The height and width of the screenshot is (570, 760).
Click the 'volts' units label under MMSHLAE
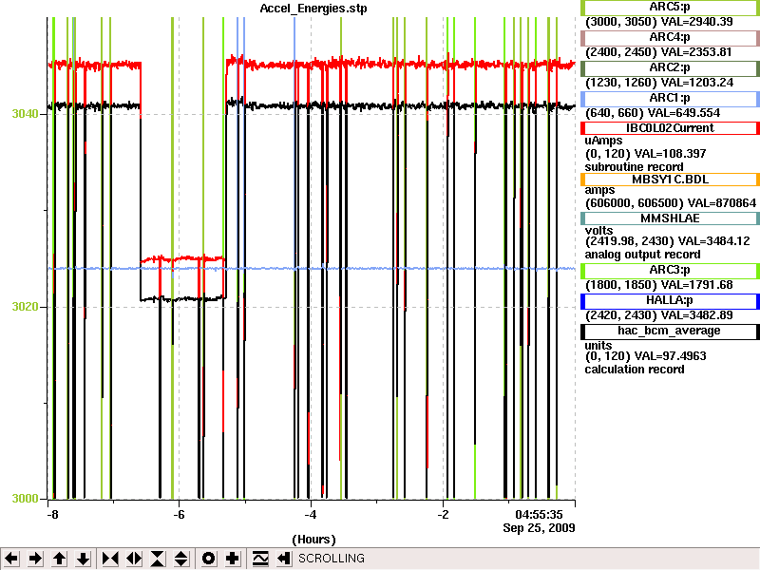pos(599,231)
